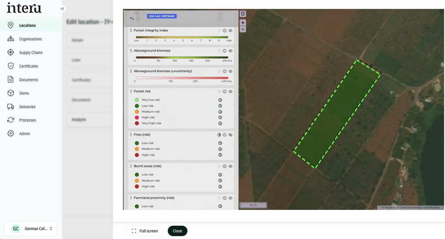Click the interu logo
Viewport: 445px width, 239px height.
click(24, 8)
